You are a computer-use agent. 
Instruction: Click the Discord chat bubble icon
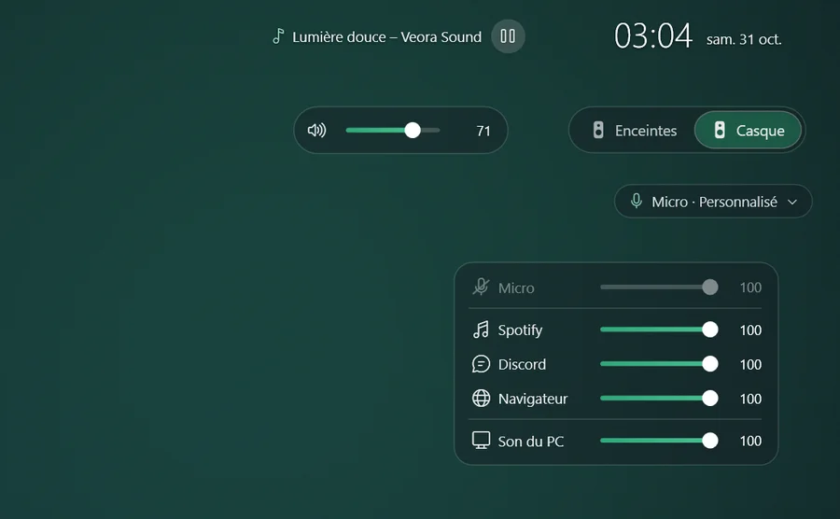point(481,364)
